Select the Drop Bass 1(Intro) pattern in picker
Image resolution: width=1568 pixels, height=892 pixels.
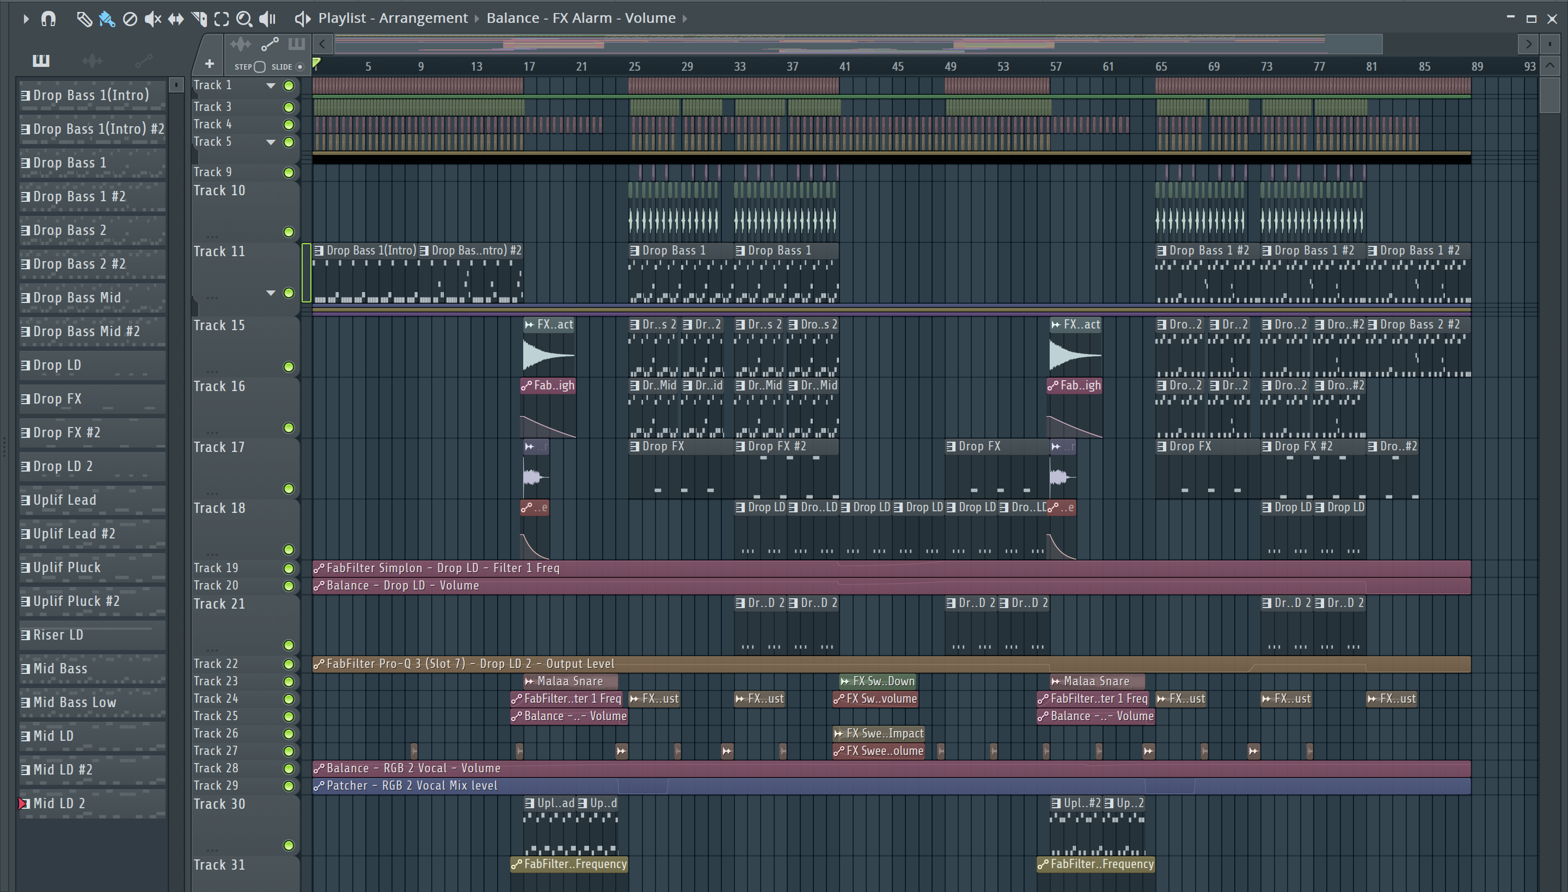point(93,95)
